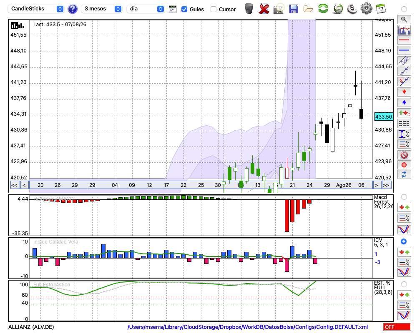
Task: Click the blue question mark help button
Action: pyautogui.click(x=72, y=9)
